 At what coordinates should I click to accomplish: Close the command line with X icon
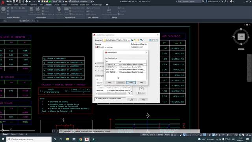coord(54,131)
